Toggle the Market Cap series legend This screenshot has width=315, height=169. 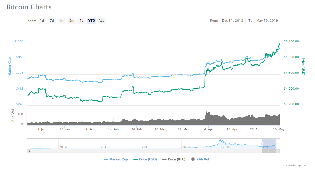click(x=116, y=159)
